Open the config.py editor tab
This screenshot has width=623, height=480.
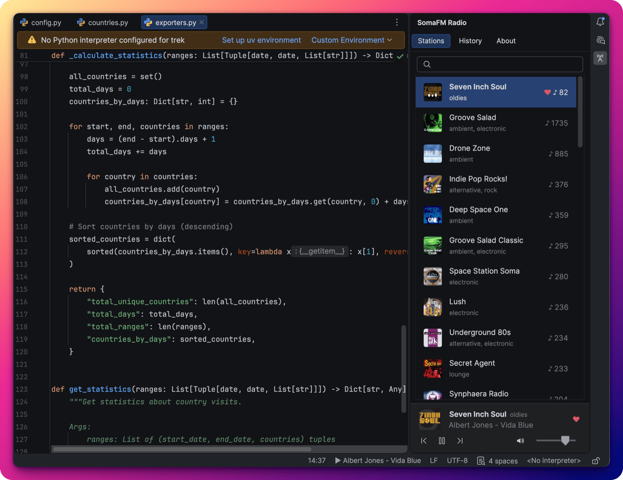point(41,23)
